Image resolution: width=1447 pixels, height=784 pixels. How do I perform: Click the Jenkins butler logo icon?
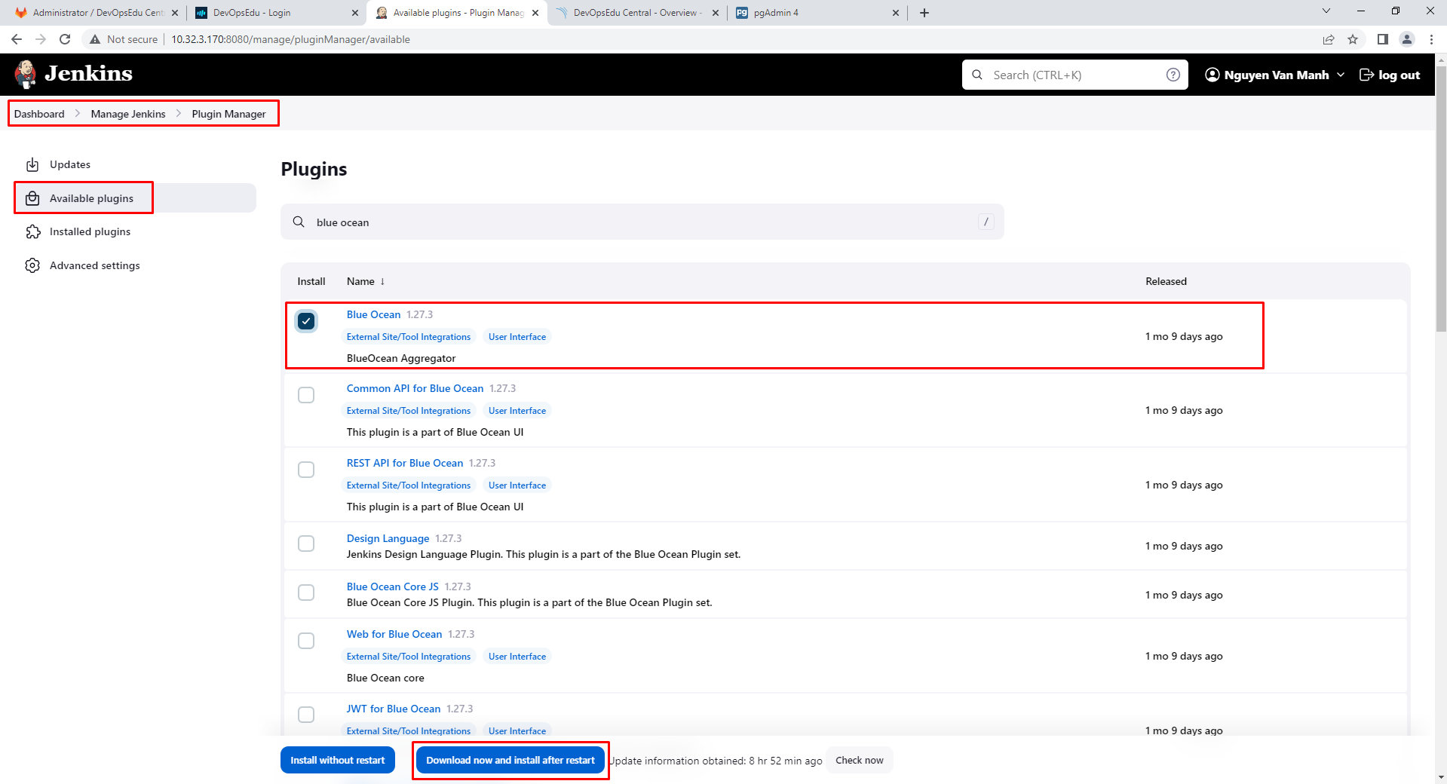26,74
